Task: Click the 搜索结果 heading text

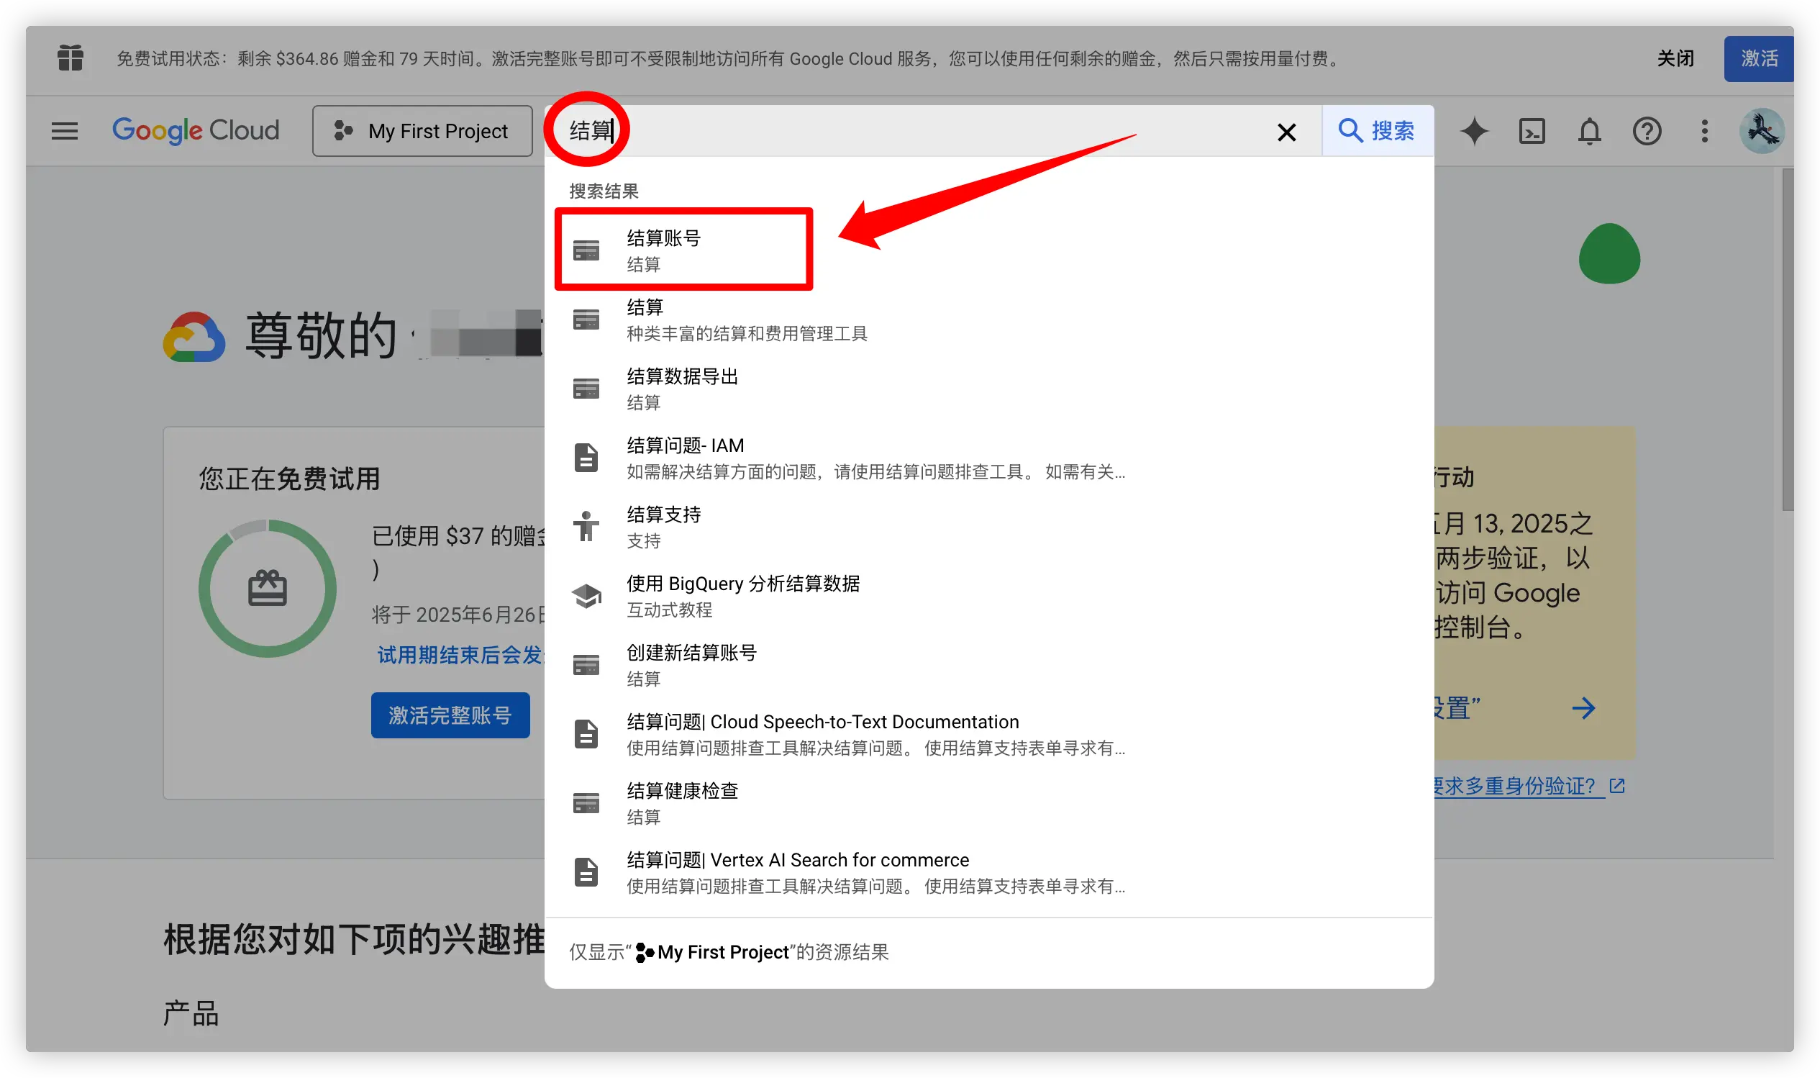Action: point(604,191)
